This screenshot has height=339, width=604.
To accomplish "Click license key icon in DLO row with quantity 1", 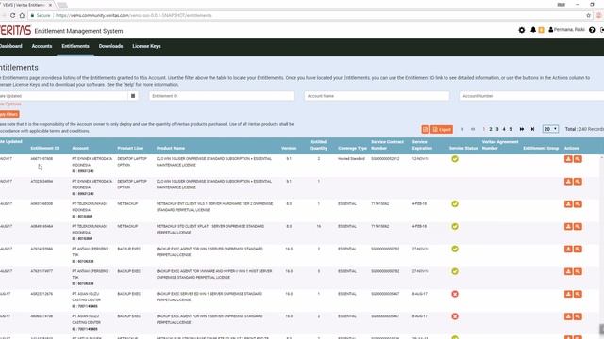I will [578, 182].
